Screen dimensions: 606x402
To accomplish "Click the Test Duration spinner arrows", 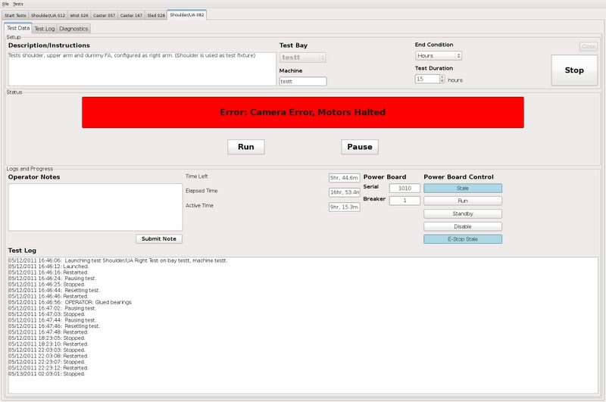I will coord(441,79).
